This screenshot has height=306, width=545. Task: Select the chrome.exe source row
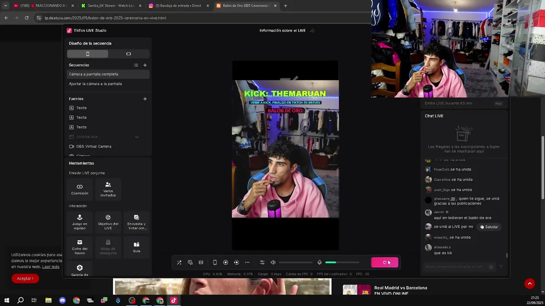click(x=108, y=137)
